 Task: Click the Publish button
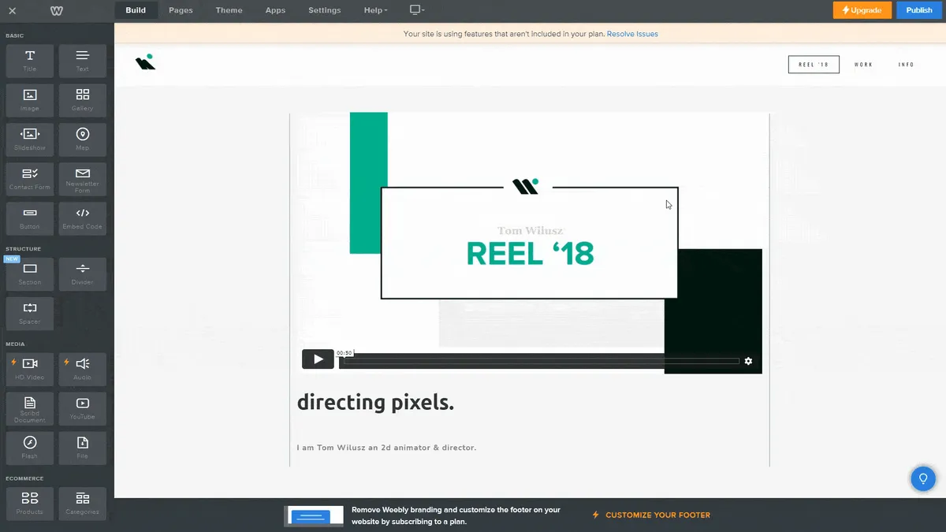[x=919, y=10]
